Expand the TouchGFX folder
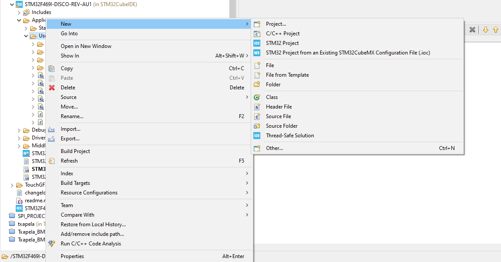The height and width of the screenshot is (262, 501). tap(11, 184)
